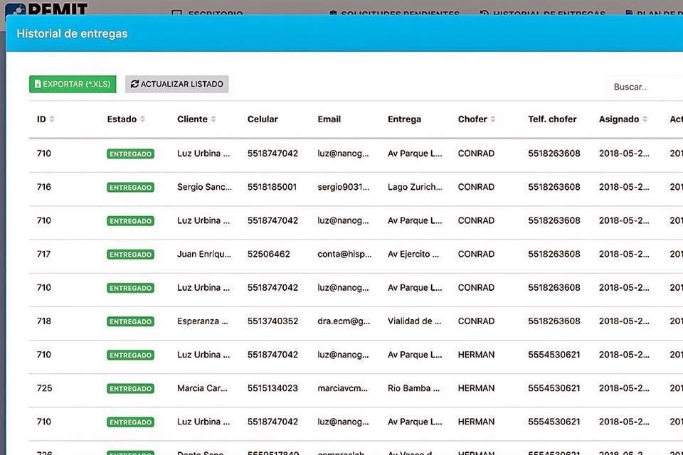The image size is (683, 455).
Task: Click phone number 5513740352
Action: (x=272, y=321)
